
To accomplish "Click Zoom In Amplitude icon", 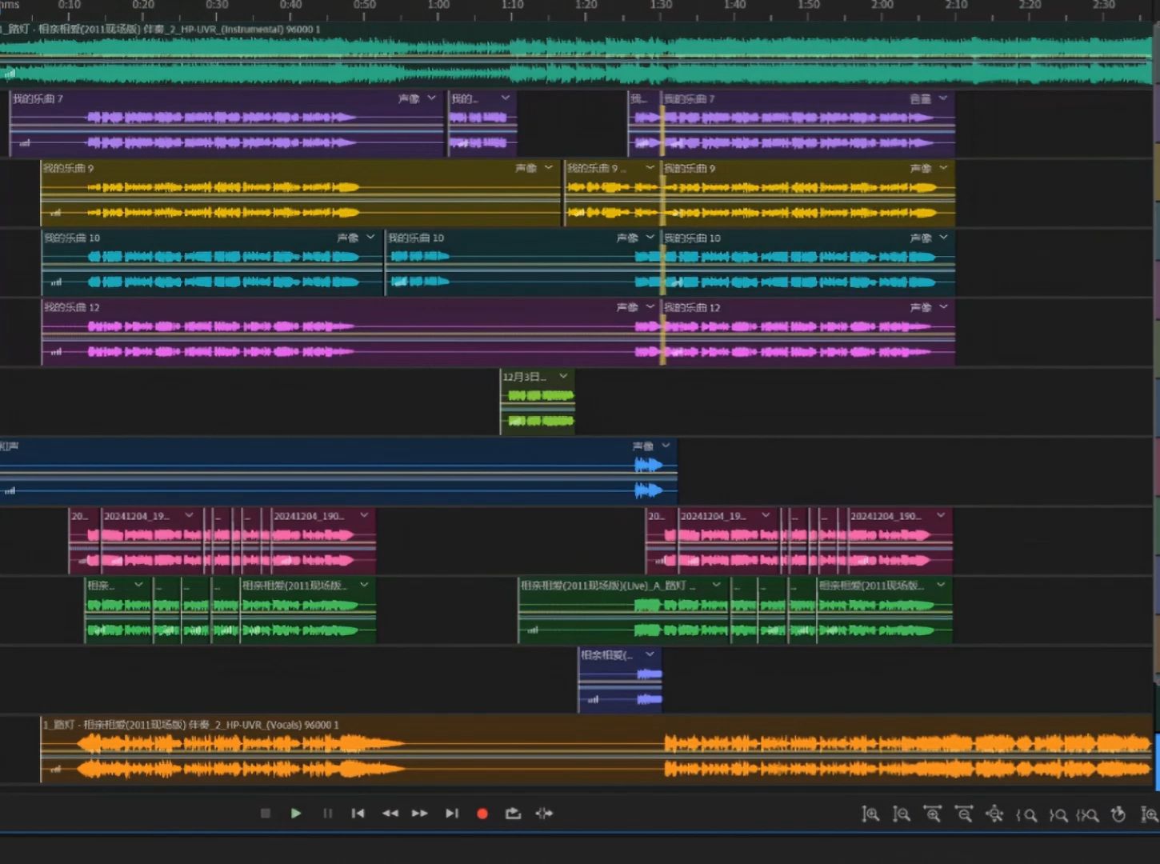I will [870, 814].
